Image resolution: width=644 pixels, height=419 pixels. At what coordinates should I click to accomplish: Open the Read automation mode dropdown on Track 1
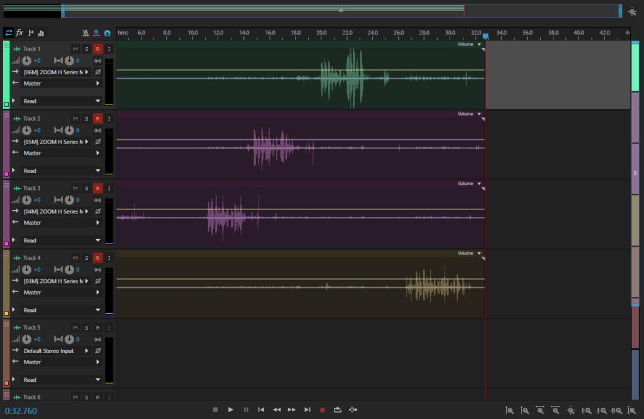61,101
